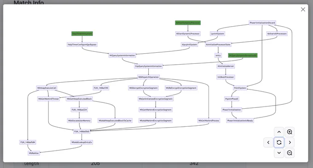Click the Phase1Initialization node

(x=232, y=110)
